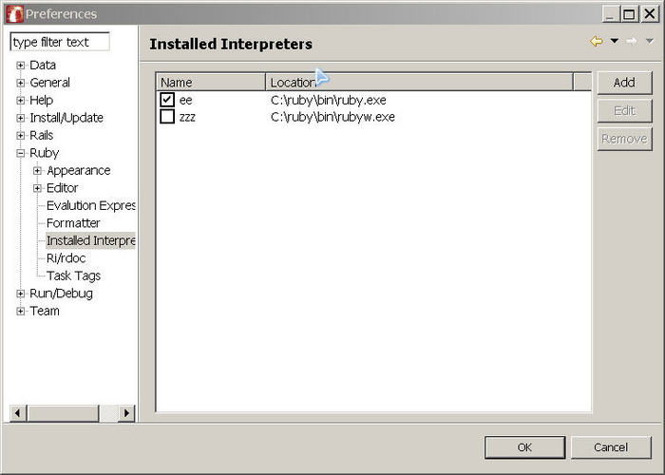The height and width of the screenshot is (475, 665).
Task: Expand the Editor sub-node
Action: [37, 188]
